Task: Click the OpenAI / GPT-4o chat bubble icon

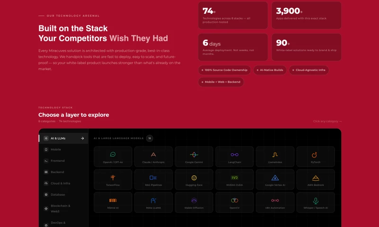Action: click(113, 154)
